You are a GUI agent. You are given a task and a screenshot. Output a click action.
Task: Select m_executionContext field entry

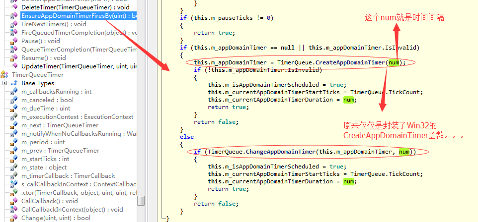(78, 117)
